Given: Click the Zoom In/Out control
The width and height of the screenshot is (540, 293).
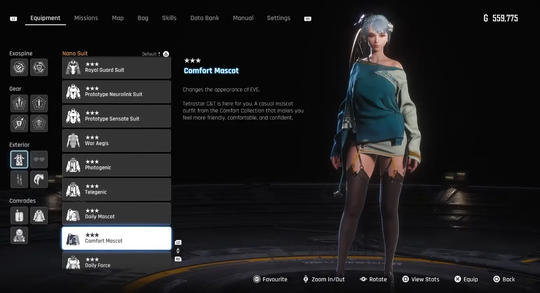Looking at the screenshot, I should point(324,279).
